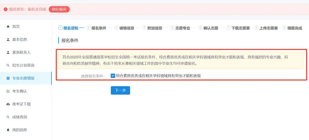Image resolution: width=309 pixels, height=140 pixels.
Task: Click the checkbox label 综合素质优秀或在相关学科领域具有突出才能和表现
Action: click(158, 76)
